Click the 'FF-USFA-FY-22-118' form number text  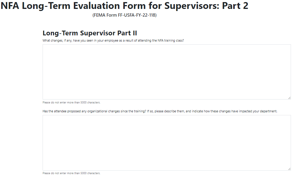(x=137, y=15)
